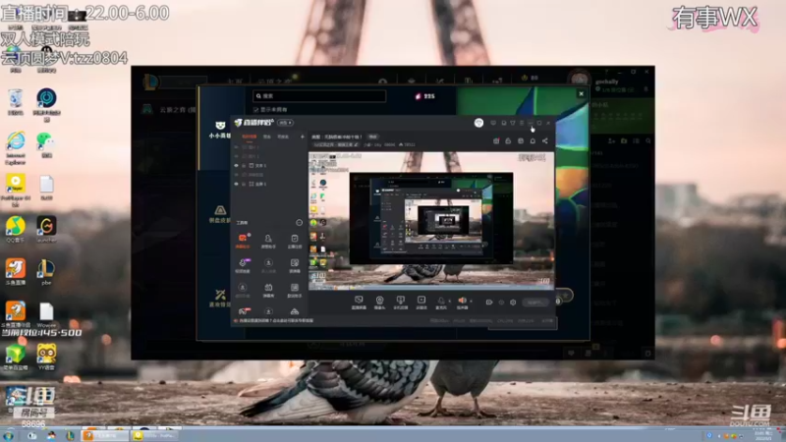The image size is (786, 442).
Task: Open hamburger menu in streaming app title bar
Action: (522, 123)
